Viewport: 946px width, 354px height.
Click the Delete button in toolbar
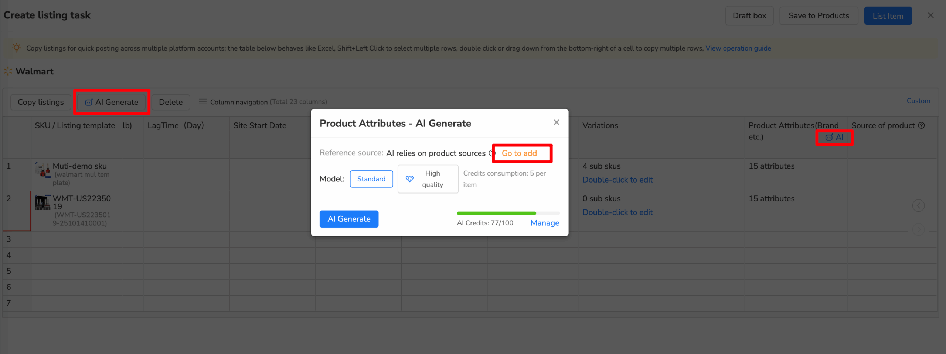(x=171, y=102)
